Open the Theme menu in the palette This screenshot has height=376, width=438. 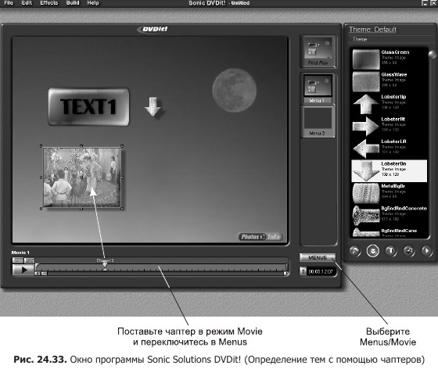[360, 39]
